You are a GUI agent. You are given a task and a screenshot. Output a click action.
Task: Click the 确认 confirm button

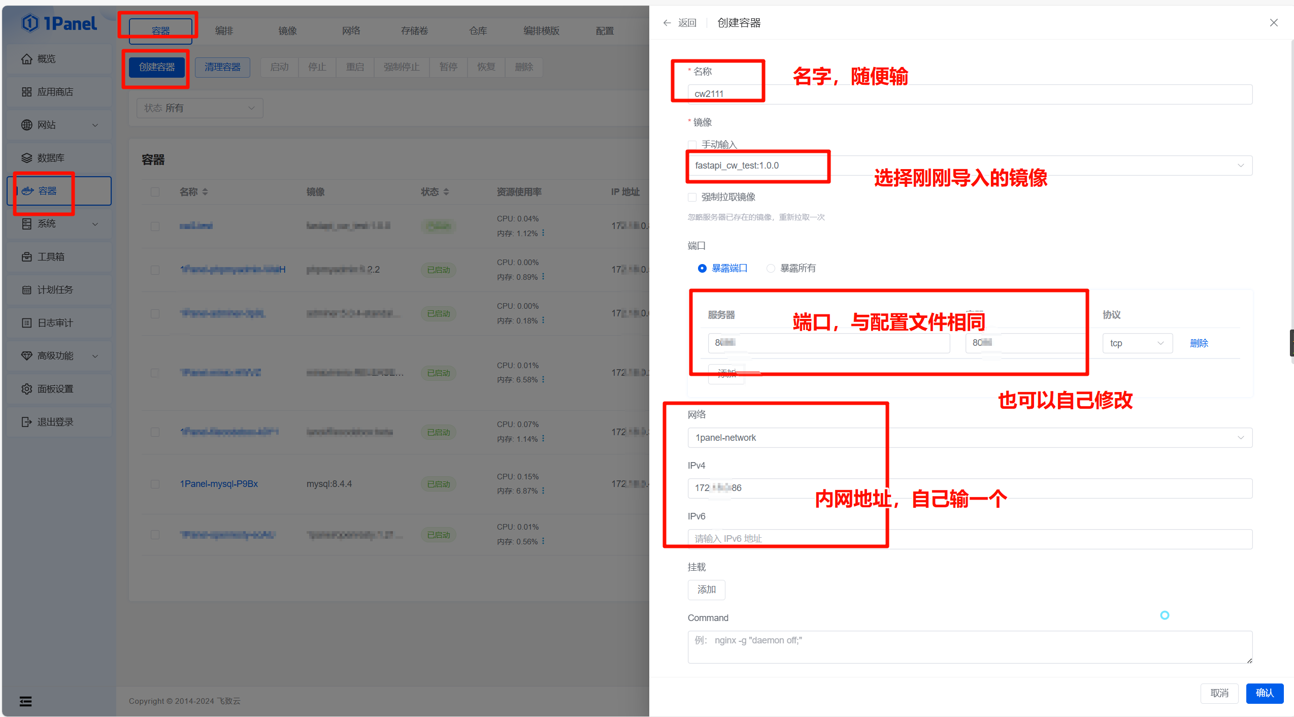pos(1264,693)
